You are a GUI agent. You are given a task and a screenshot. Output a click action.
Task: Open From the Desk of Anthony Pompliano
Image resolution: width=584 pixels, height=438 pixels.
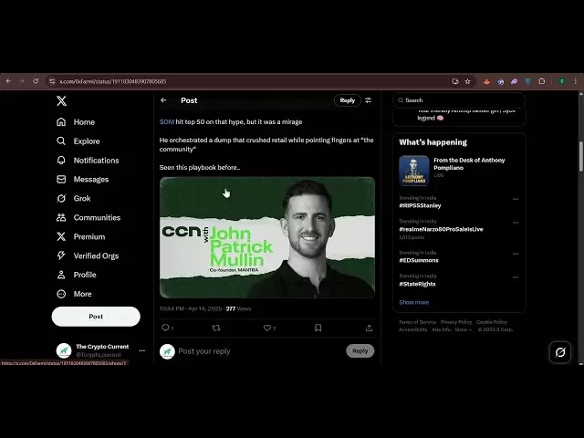tap(469, 164)
